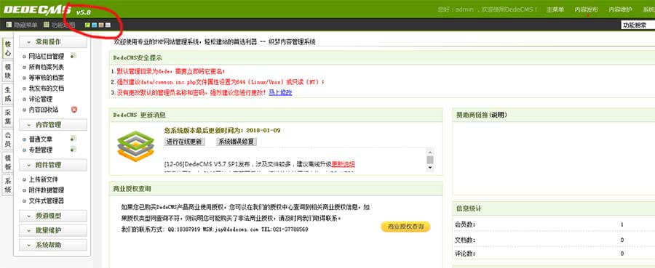655x268 pixels.
Task: Click the 会员数 statistics row label
Action: pyautogui.click(x=465, y=224)
